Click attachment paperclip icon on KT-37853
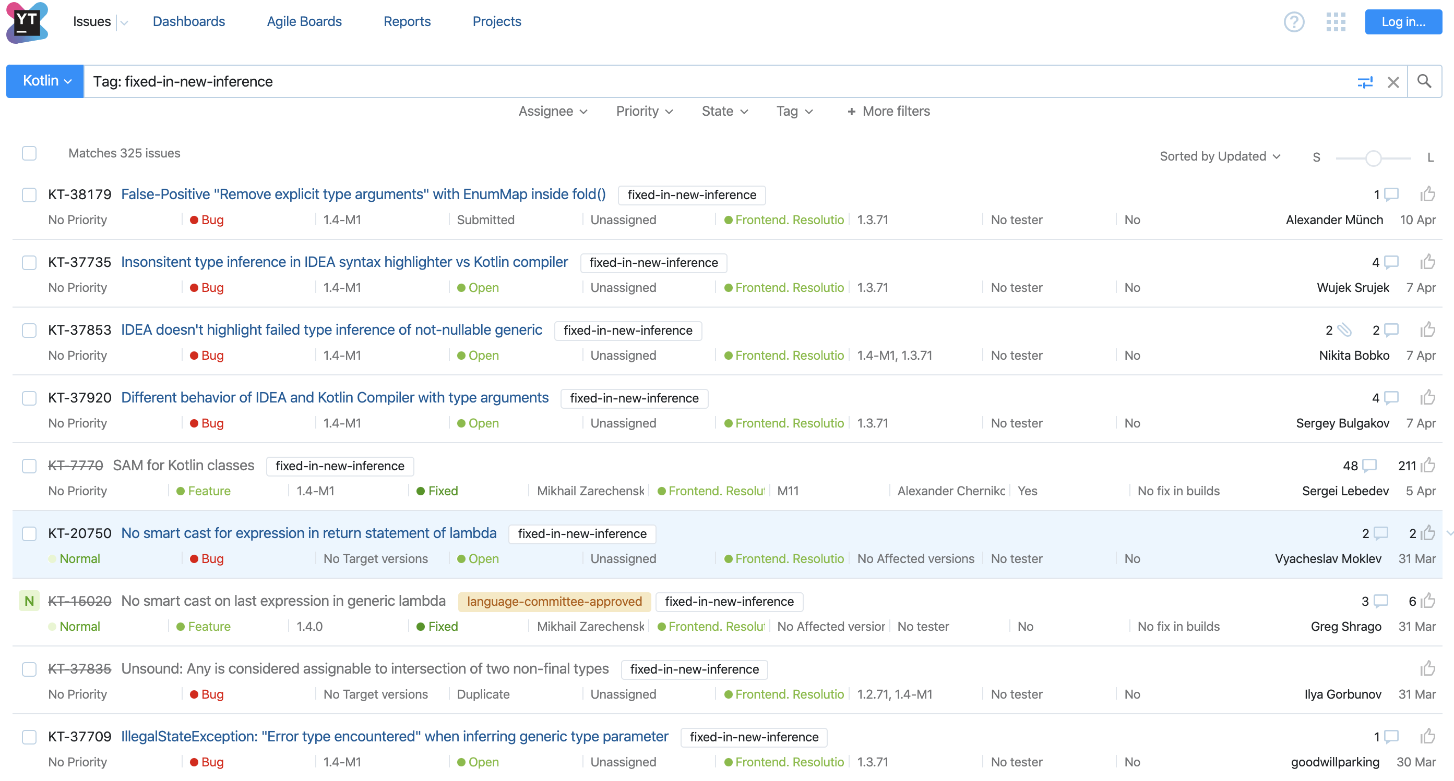Viewport: 1454px width, 781px height. 1344,330
